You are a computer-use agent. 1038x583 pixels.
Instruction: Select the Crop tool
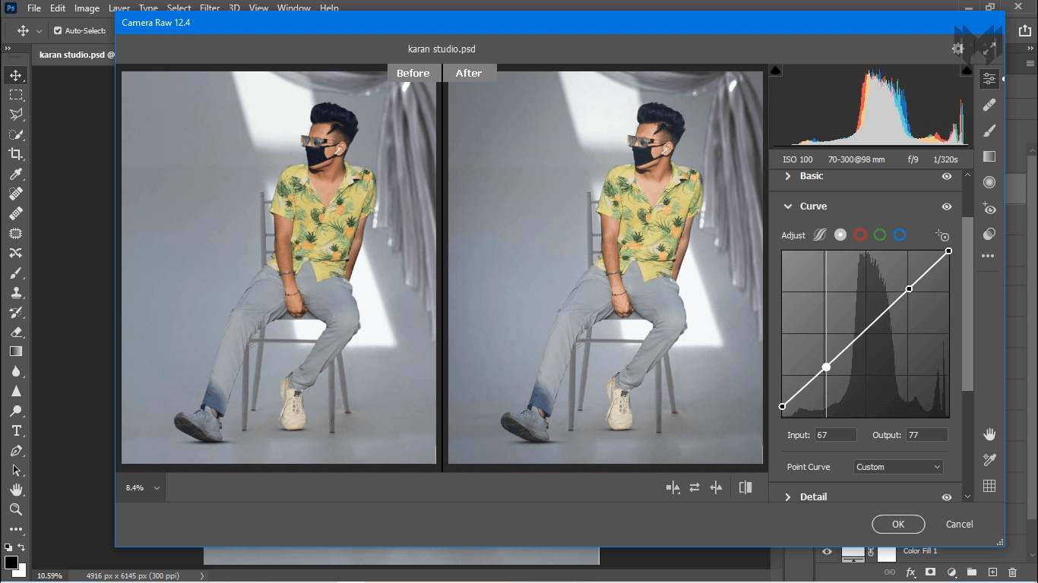15,154
